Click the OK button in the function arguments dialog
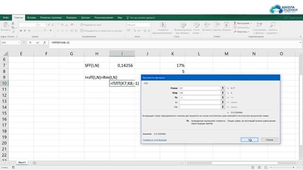 point(250,140)
